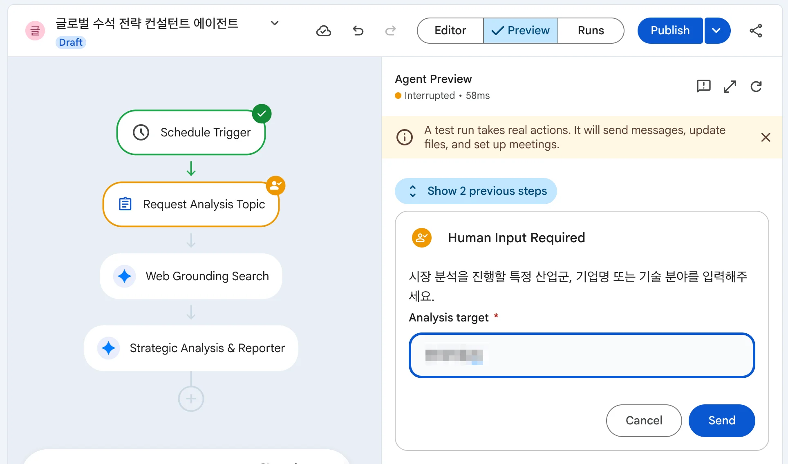Share the agent via share icon
Viewport: 788px width, 464px height.
point(756,31)
